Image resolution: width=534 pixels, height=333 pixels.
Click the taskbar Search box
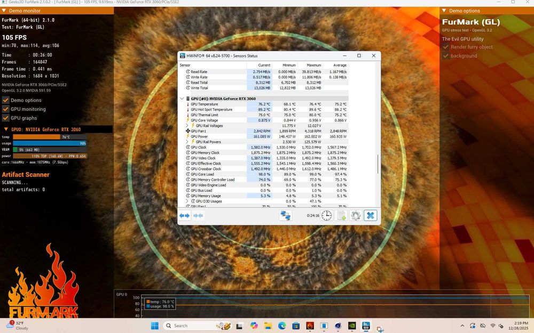(198, 326)
